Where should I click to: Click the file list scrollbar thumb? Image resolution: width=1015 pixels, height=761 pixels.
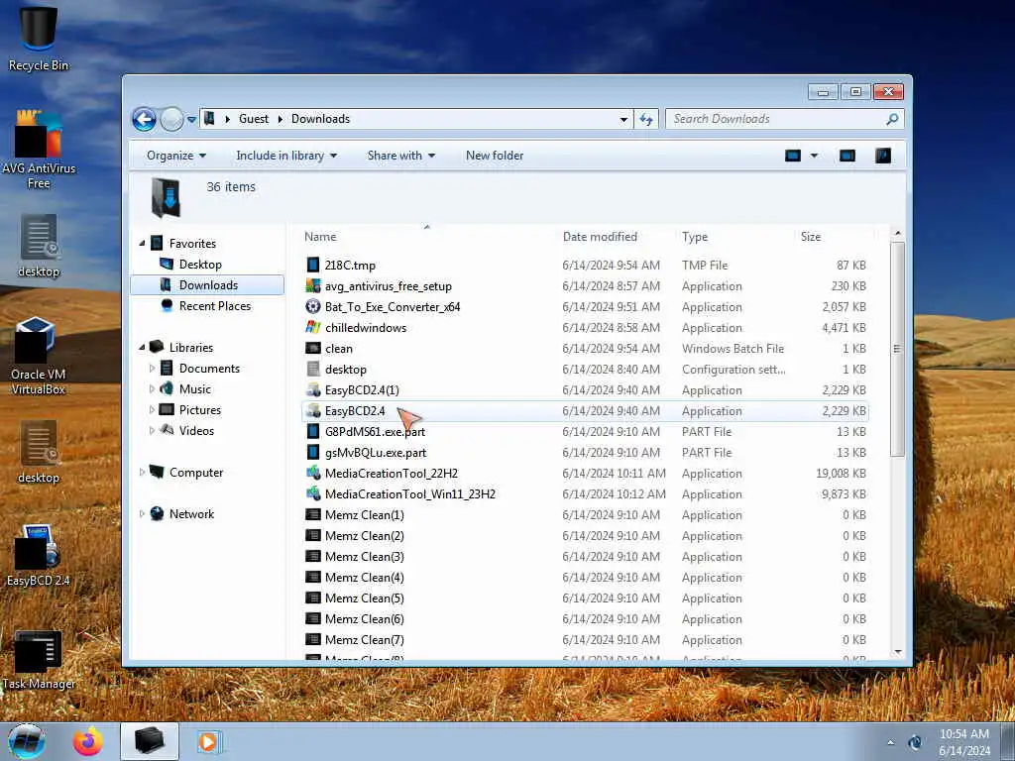point(896,350)
